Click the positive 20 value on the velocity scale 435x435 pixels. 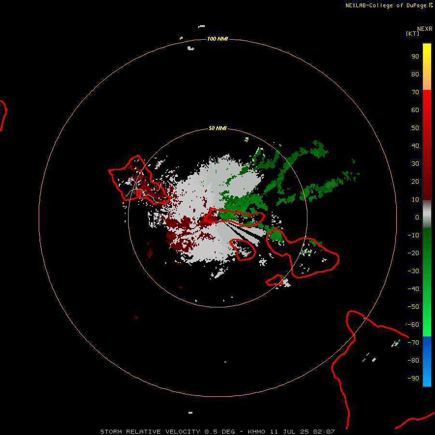click(x=415, y=181)
